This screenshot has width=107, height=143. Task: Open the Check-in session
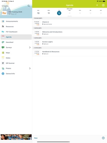click(70, 23)
